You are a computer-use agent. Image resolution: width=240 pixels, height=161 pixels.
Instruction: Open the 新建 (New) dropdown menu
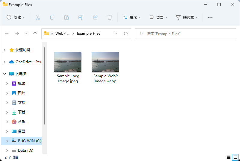(x=16, y=17)
